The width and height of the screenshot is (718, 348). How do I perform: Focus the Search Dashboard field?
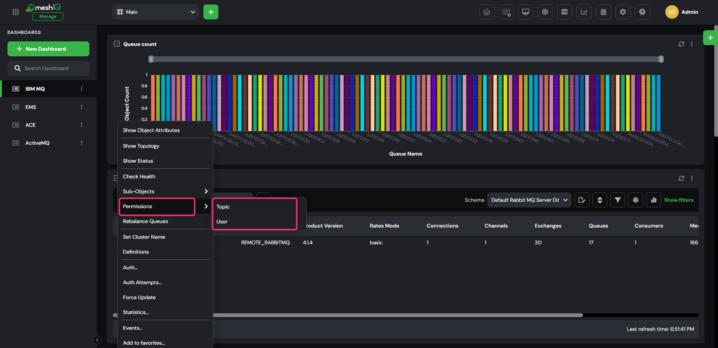click(x=48, y=68)
